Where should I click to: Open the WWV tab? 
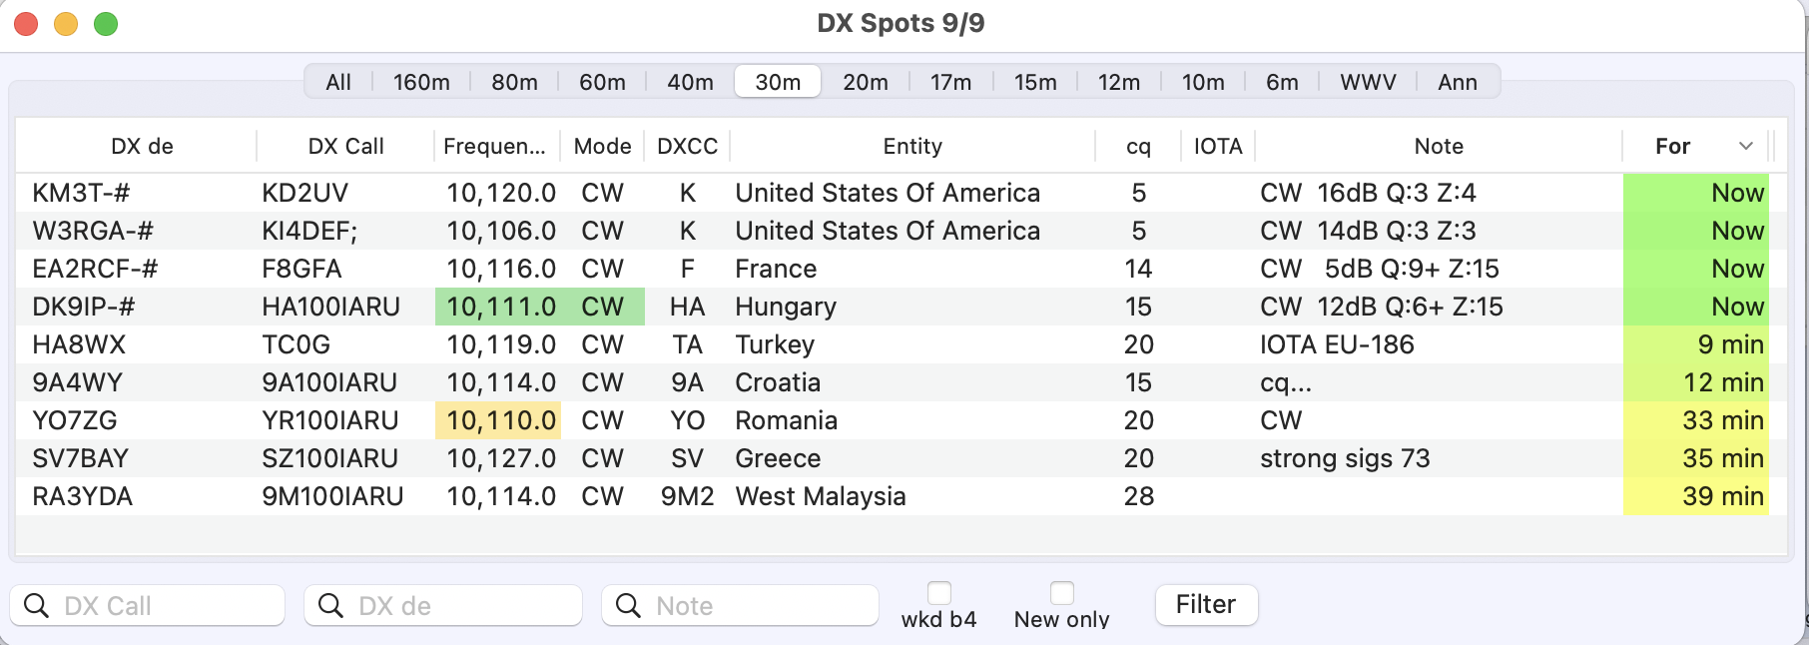[x=1368, y=82]
